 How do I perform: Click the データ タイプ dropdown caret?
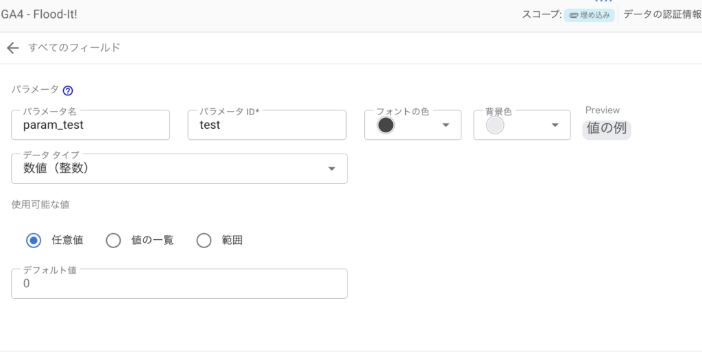[331, 169]
